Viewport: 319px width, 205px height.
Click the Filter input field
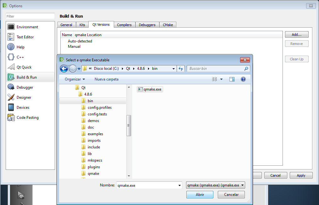[30, 16]
